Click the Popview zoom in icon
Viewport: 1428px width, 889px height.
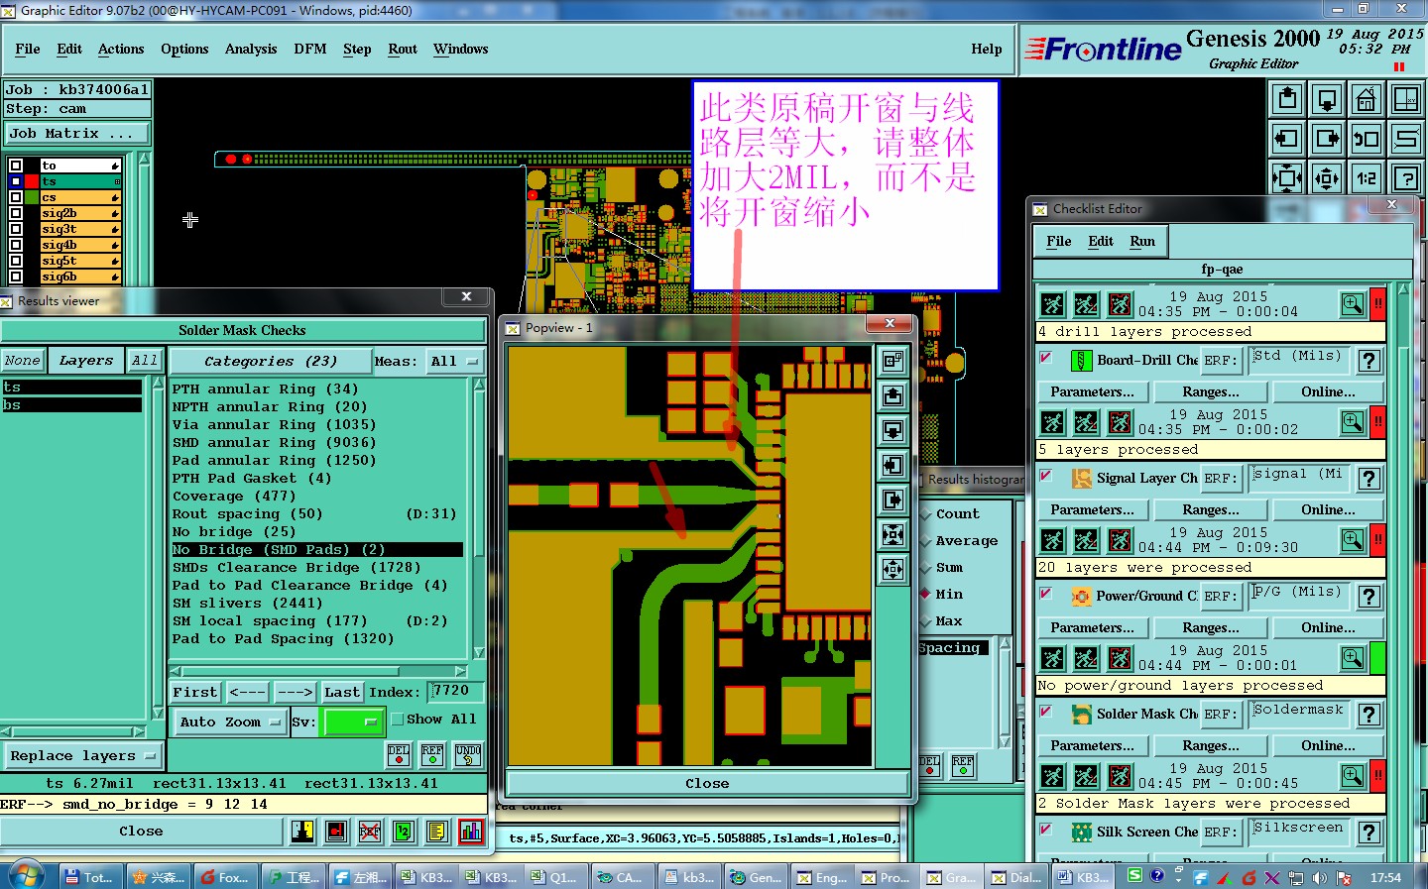click(x=893, y=535)
